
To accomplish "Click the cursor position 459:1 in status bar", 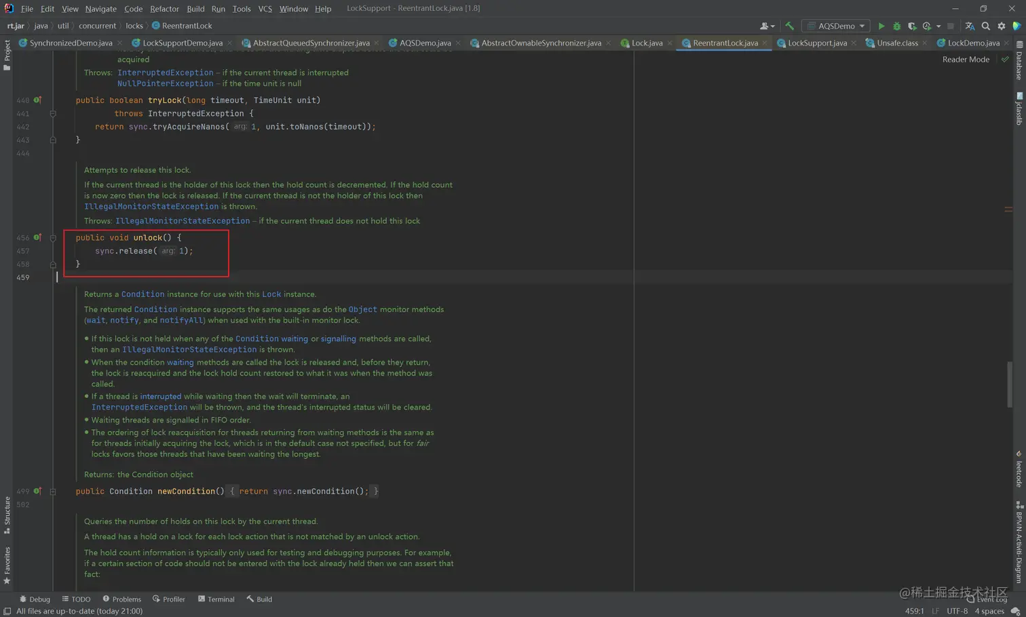I will click(x=914, y=611).
